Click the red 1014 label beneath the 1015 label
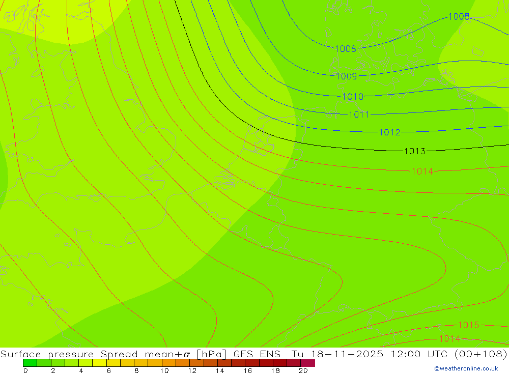This screenshot has width=509, height=373. tap(449, 339)
